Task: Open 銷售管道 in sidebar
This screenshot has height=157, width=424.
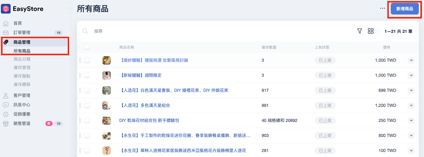Action: pos(22,123)
